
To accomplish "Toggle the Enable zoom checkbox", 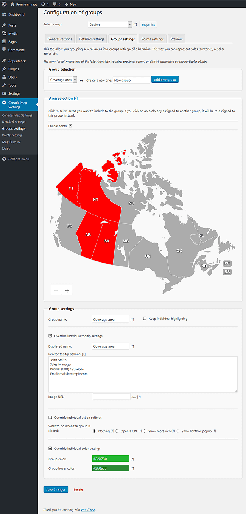I will click(x=70, y=126).
